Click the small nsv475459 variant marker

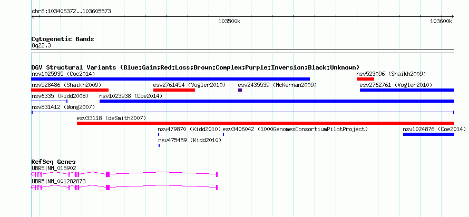coord(159,145)
